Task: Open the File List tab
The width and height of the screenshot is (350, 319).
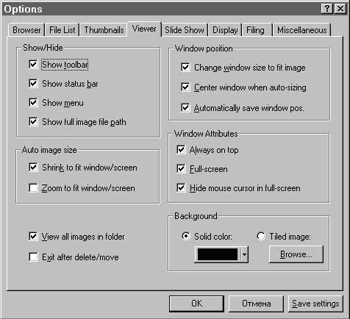Action: coord(63,30)
